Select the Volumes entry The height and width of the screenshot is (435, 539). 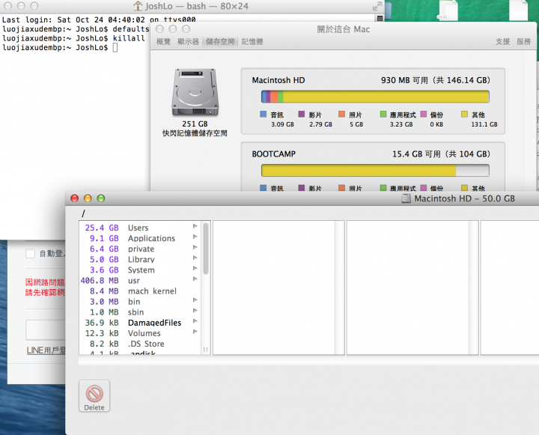coord(140,334)
